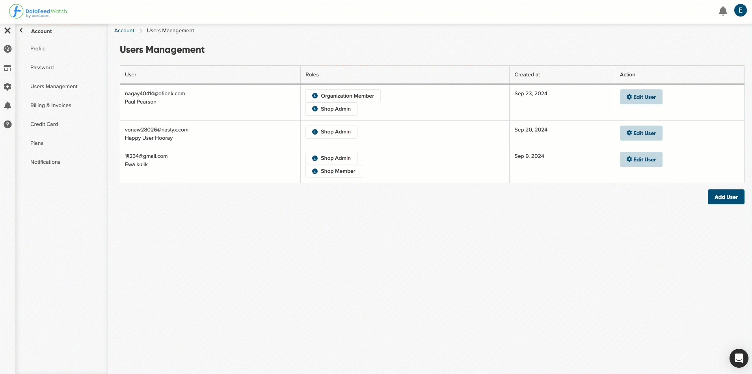Click Edit User for Paul Pearson
Viewport: 752px width, 374px height.
[641, 97]
